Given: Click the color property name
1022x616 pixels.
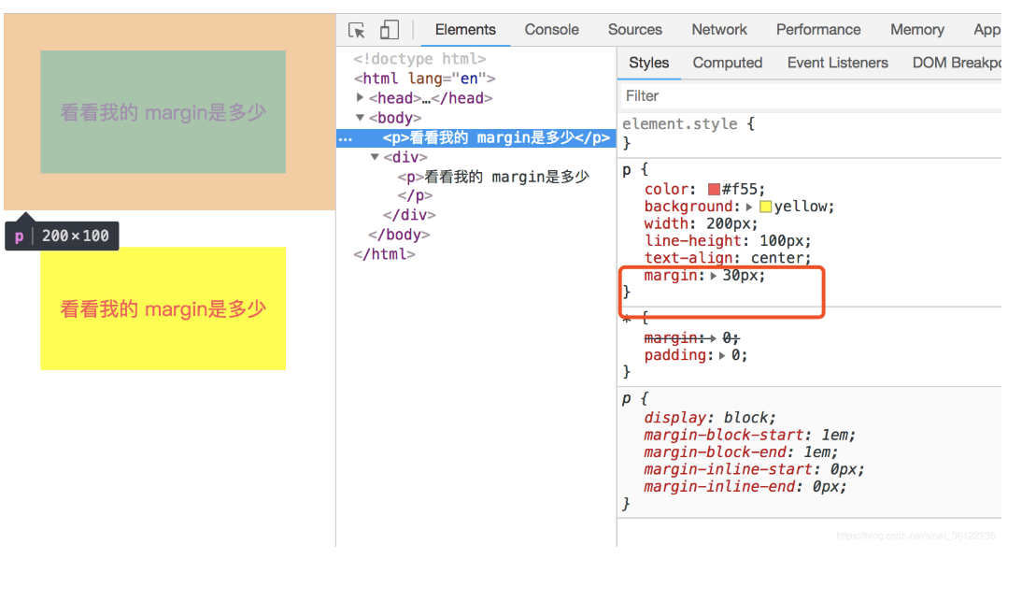Looking at the screenshot, I should point(666,190).
